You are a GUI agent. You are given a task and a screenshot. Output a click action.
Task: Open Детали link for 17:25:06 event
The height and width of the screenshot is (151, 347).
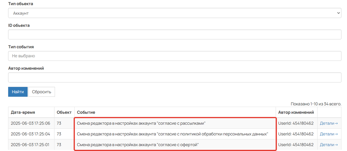tap(329, 123)
